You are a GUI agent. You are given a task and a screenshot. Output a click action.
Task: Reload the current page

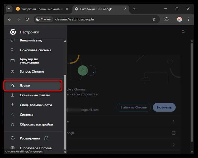(x=27, y=19)
